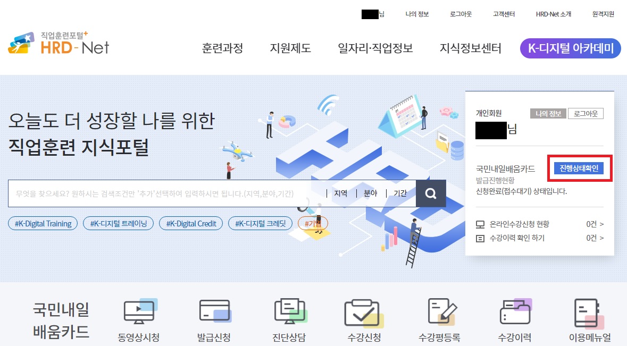Click monitor icon beside 온라인수강신청 현황

[x=480, y=224]
